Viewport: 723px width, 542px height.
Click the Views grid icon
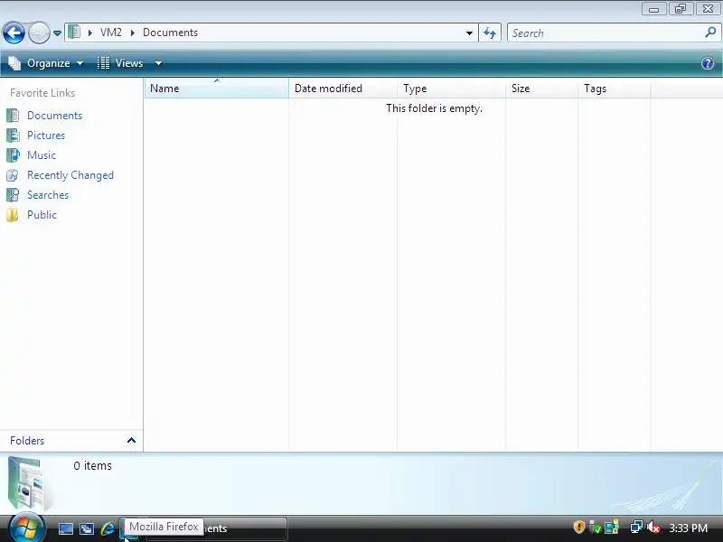click(x=103, y=63)
